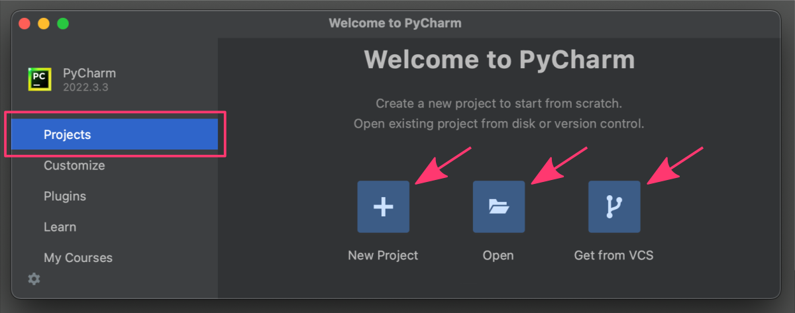Go to the Learn section
This screenshot has height=313, width=795.
point(60,227)
